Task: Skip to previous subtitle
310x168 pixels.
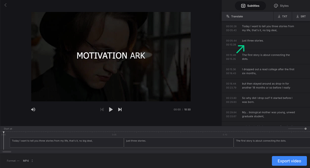Action: click(x=102, y=110)
